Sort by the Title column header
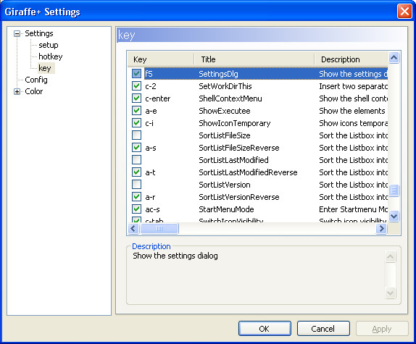This screenshot has width=416, height=344. [254, 59]
